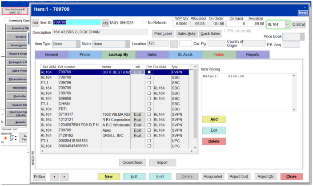Switch to the Reports tab
The width and height of the screenshot is (313, 186).
pyautogui.click(x=253, y=55)
